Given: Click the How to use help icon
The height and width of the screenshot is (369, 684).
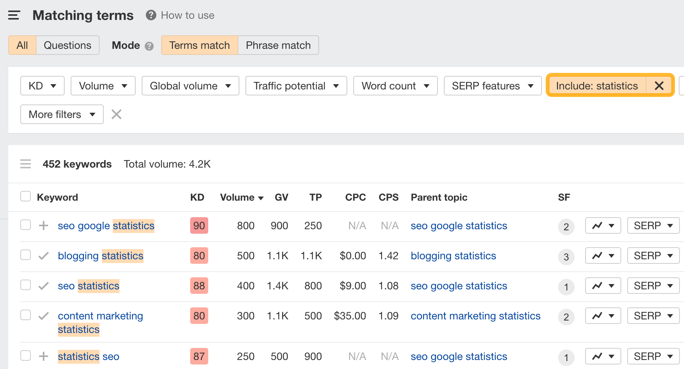Looking at the screenshot, I should coord(150,15).
